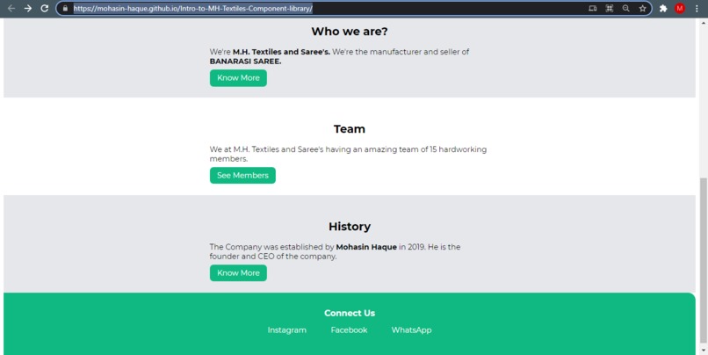Open the Instagram footer link
708x355 pixels.
pyautogui.click(x=286, y=330)
